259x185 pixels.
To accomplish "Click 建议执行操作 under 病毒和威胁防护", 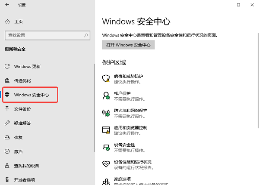I will [x=127, y=82].
